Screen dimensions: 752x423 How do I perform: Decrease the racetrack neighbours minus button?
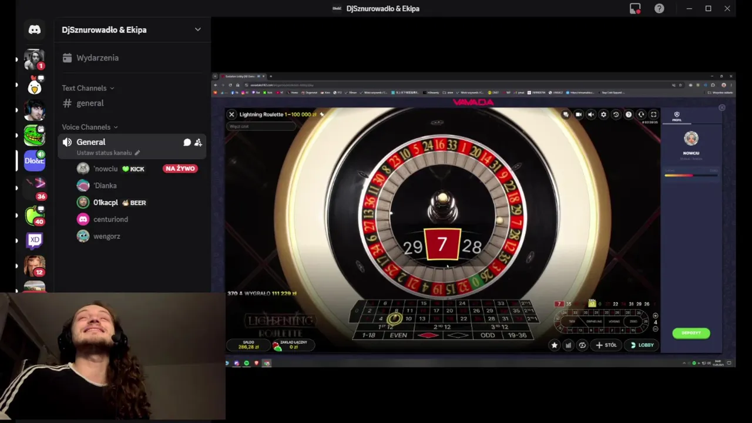point(656,328)
